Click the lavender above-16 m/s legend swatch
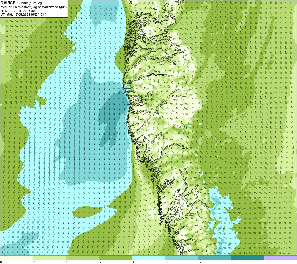Screen dimensions: 297x264 [x=280, y=257]
